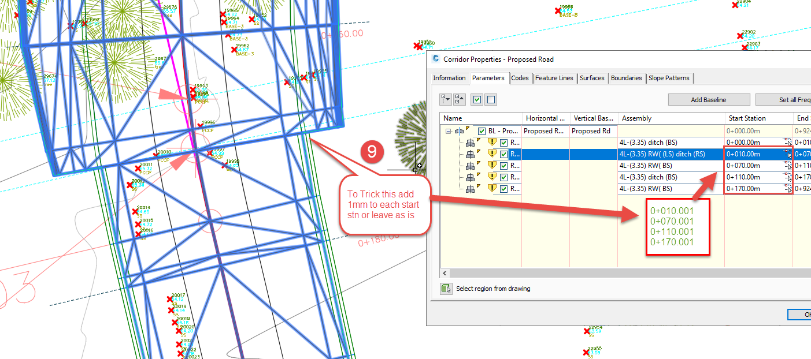The image size is (811, 359).
Task: Click the Turn On All Regions checkbox icon
Action: (476, 99)
